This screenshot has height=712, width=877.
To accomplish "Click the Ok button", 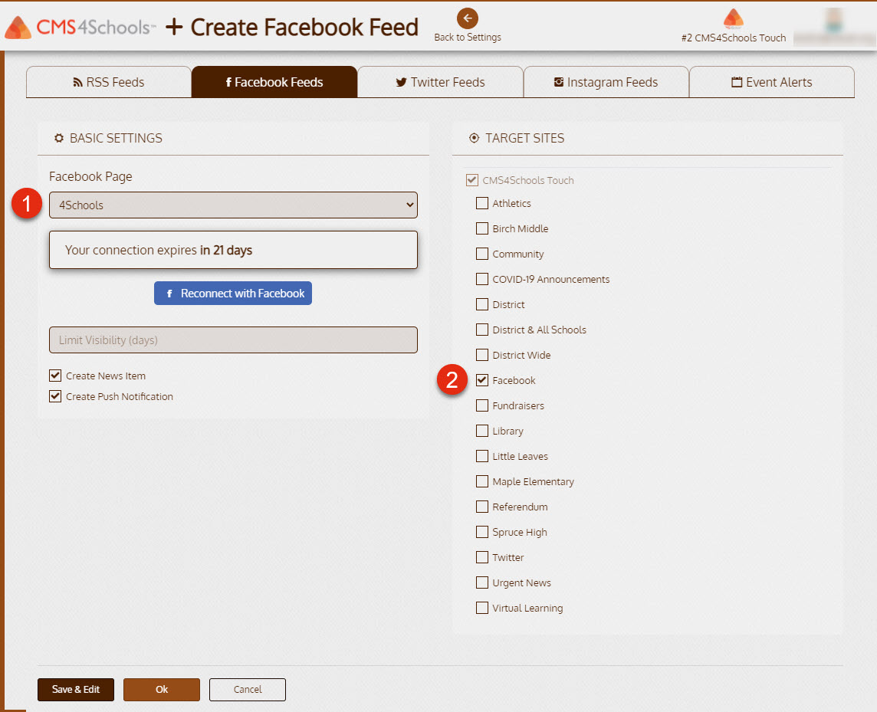I will [162, 690].
